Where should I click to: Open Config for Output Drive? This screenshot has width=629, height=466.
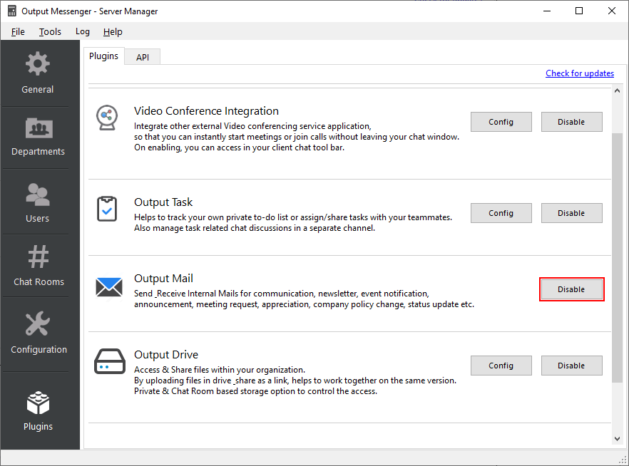point(501,366)
